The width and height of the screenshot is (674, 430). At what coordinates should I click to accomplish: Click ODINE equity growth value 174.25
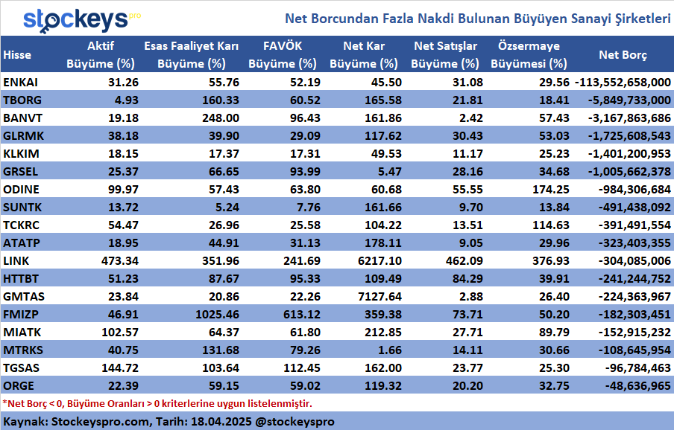(x=551, y=190)
